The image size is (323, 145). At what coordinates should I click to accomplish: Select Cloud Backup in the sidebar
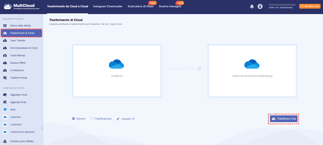(18, 55)
